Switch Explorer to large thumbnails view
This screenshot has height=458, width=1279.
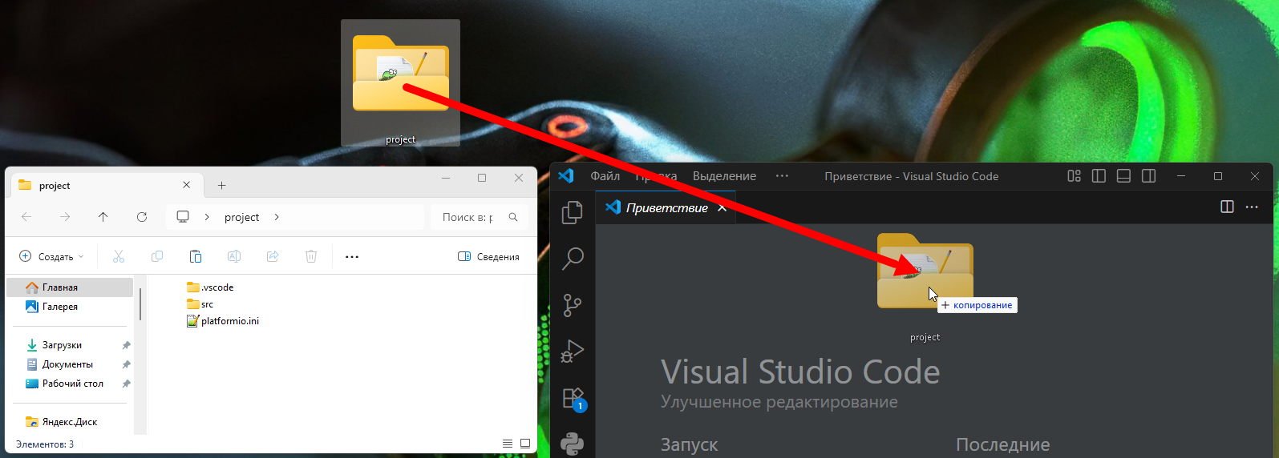pos(525,444)
